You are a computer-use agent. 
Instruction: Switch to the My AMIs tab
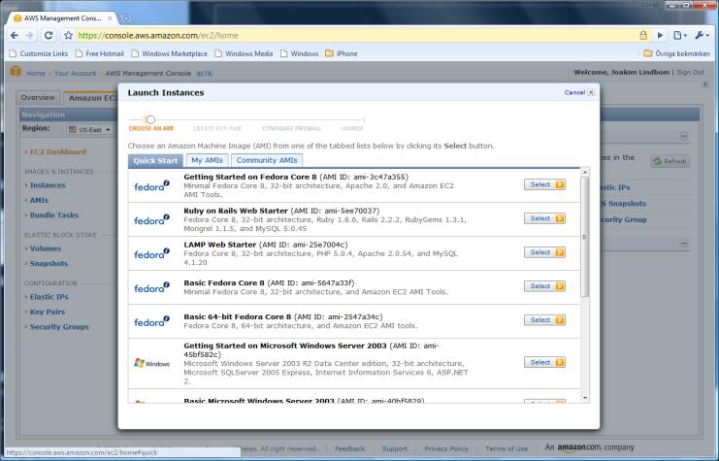tap(207, 160)
